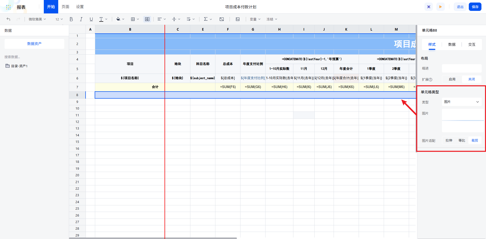This screenshot has width=486, height=239.
Task: Switch to the 开始 tab
Action: 51,7
